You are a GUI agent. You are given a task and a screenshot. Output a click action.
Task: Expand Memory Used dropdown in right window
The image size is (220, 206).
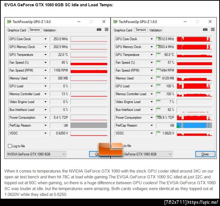coord(151,78)
